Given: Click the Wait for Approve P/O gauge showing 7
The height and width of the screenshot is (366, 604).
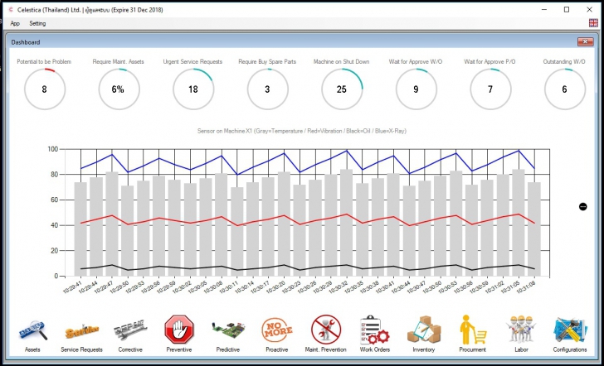Looking at the screenshot, I should tap(491, 89).
